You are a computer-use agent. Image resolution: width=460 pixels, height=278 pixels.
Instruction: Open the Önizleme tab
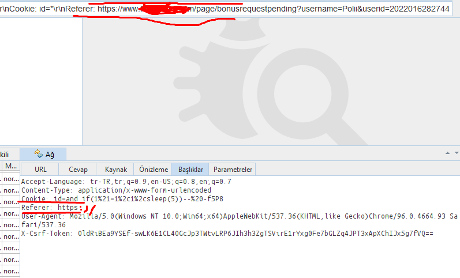(153, 170)
